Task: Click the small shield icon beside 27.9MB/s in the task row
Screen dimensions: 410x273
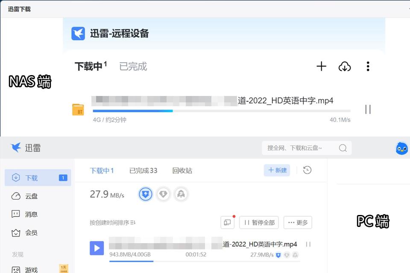Action: point(278,255)
